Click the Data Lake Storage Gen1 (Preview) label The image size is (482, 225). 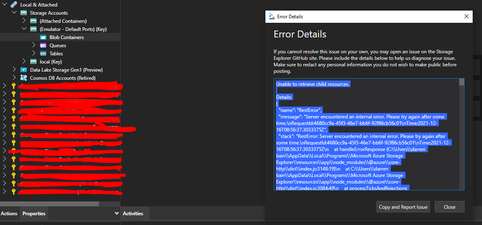pos(66,70)
